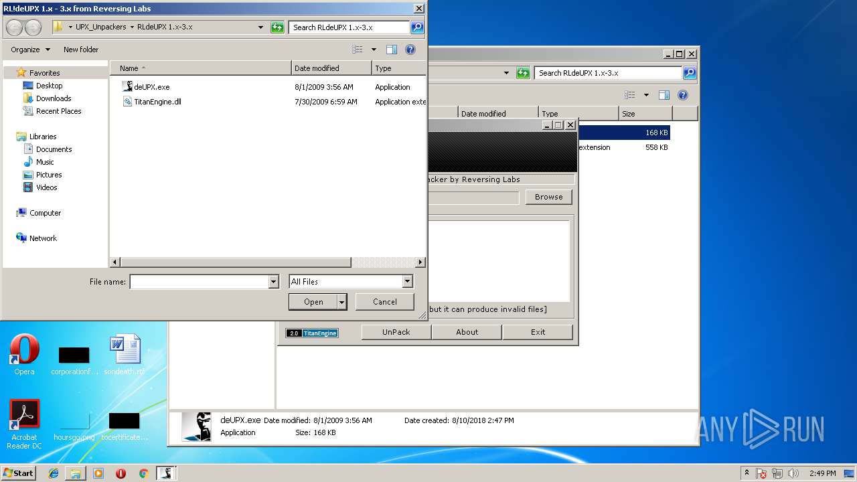Viewport: 857px width, 482px height.
Task: Sort by Name column header
Action: (x=200, y=68)
